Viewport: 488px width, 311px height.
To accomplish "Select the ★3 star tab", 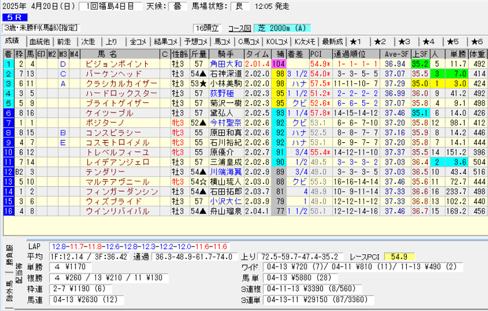I will pos(404,42).
